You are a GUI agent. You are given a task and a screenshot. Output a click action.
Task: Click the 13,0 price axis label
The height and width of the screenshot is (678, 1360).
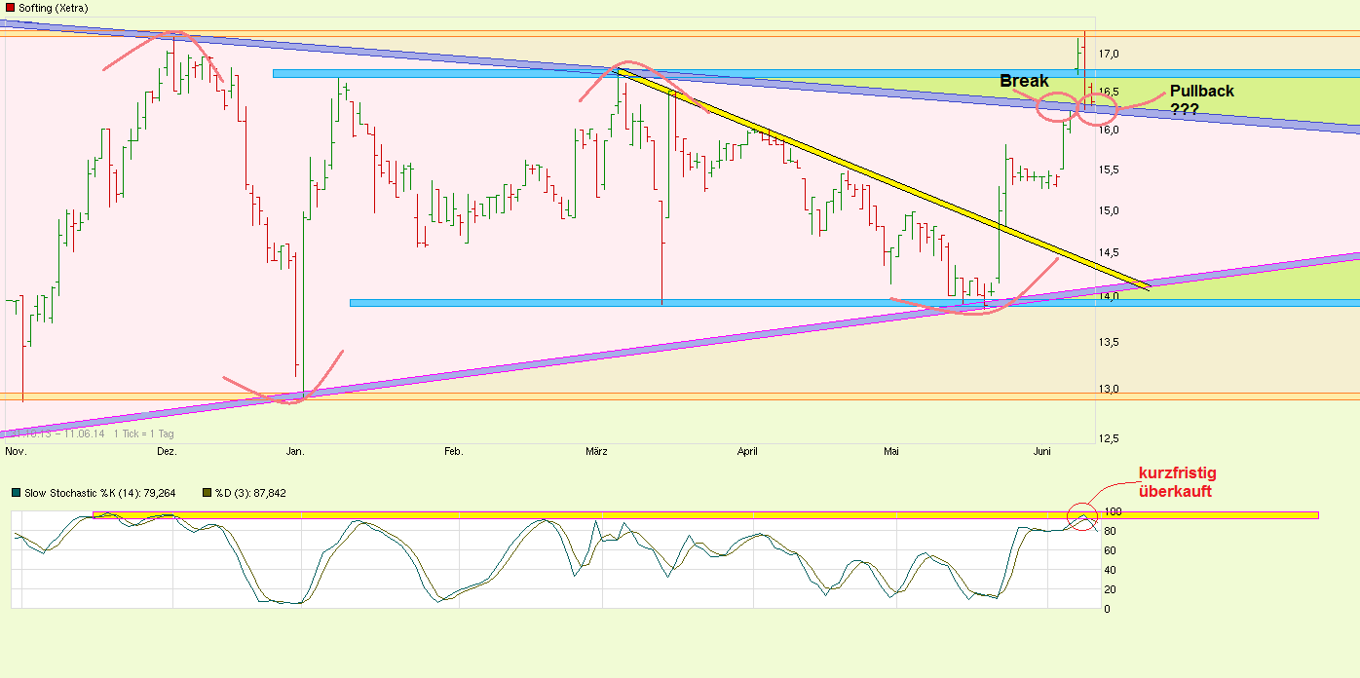point(1111,390)
